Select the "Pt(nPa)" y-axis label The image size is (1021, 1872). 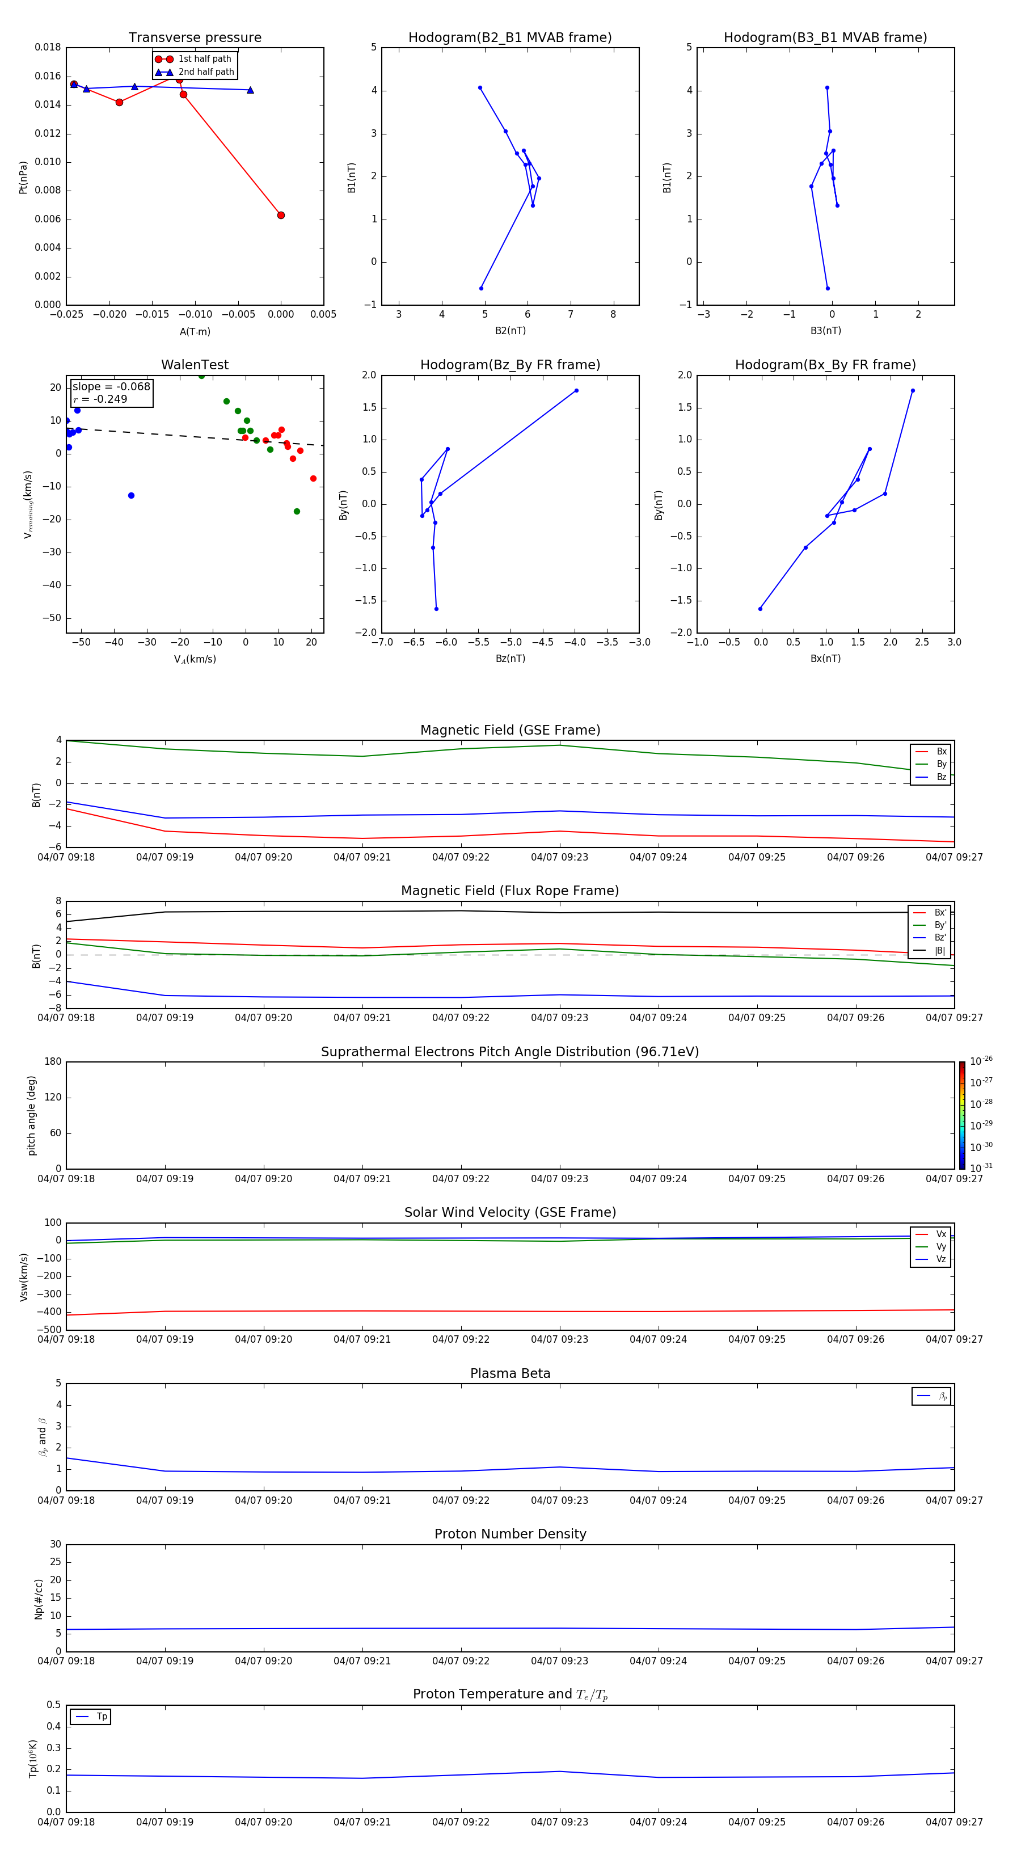pos(23,176)
